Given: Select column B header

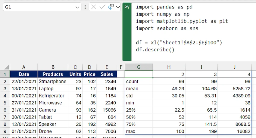Looking at the screenshot, I should pos(53,67).
